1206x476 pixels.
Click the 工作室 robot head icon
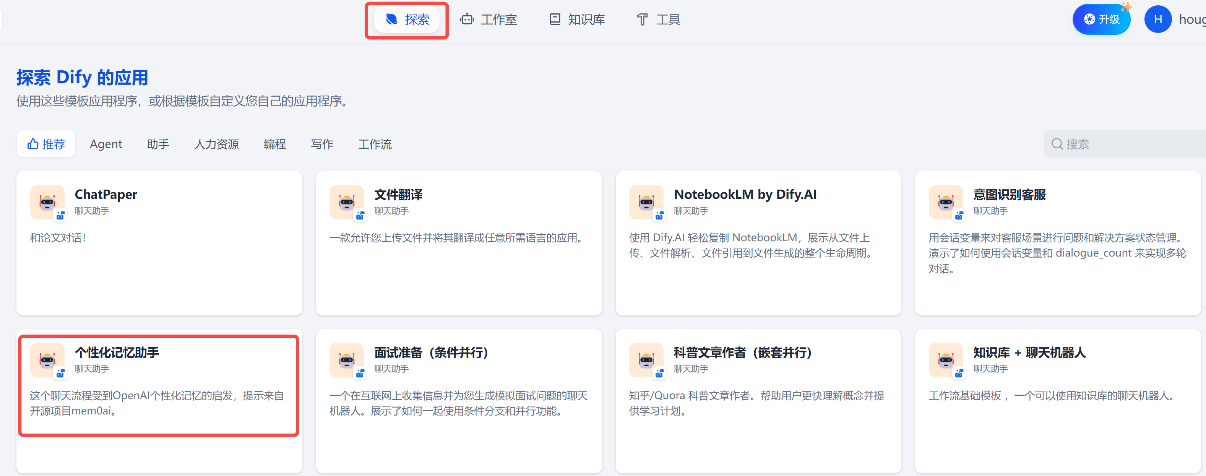(x=467, y=19)
